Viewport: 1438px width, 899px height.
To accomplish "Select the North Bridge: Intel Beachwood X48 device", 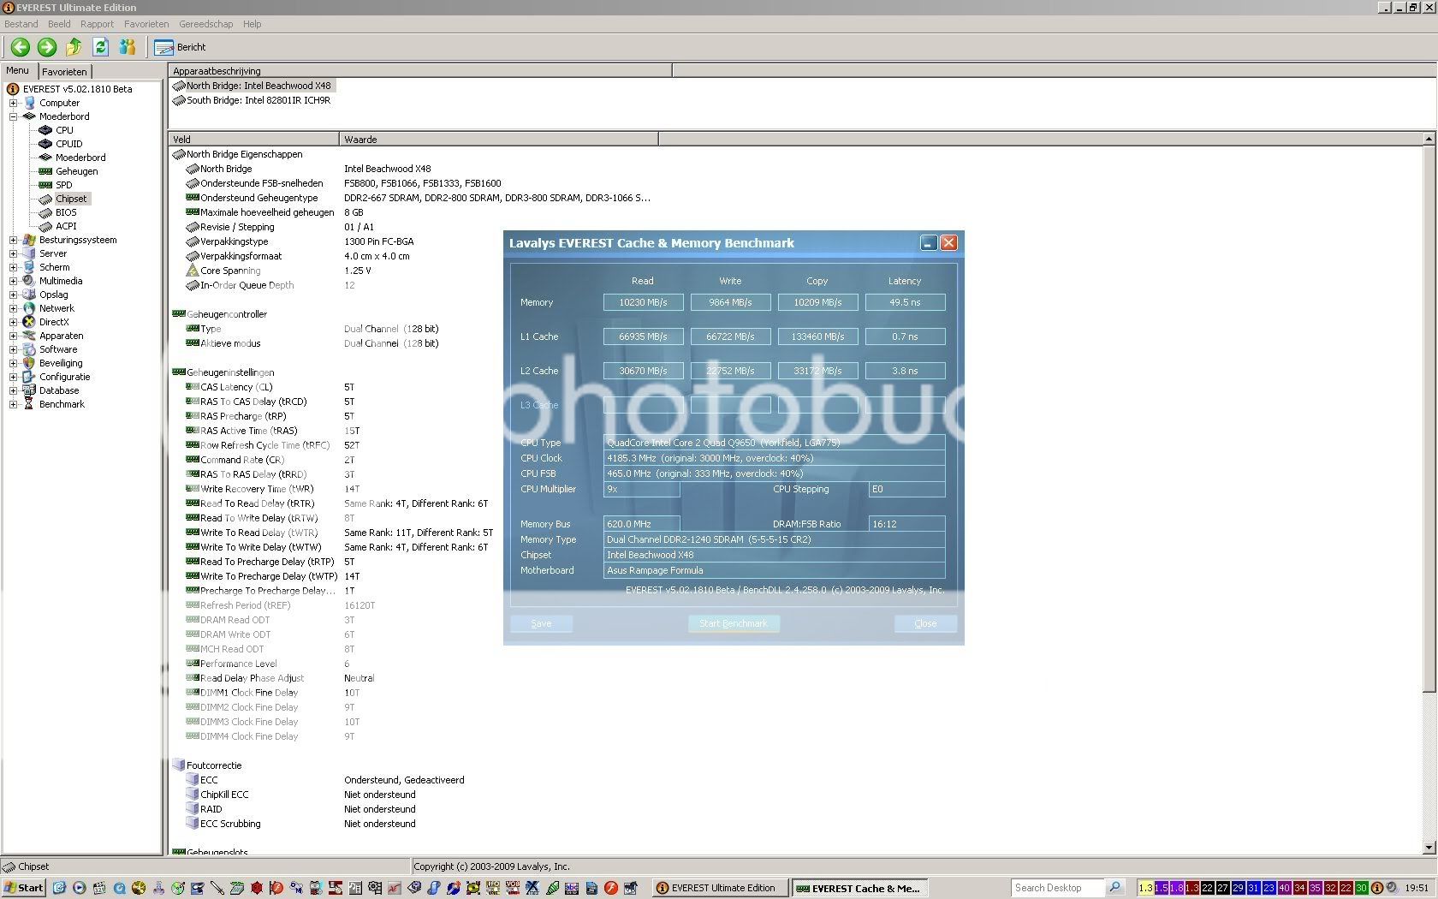I will click(253, 86).
